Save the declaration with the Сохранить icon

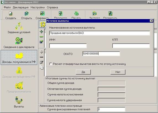(42, 14)
